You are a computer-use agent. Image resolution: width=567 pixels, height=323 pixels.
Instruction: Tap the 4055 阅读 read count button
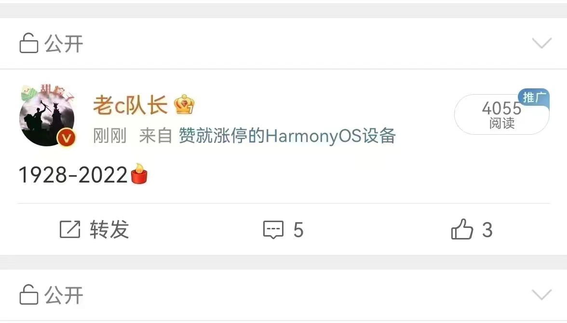coord(502,114)
